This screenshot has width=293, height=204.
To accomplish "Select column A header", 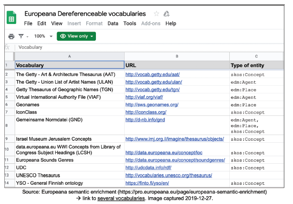I will pos(70,56).
